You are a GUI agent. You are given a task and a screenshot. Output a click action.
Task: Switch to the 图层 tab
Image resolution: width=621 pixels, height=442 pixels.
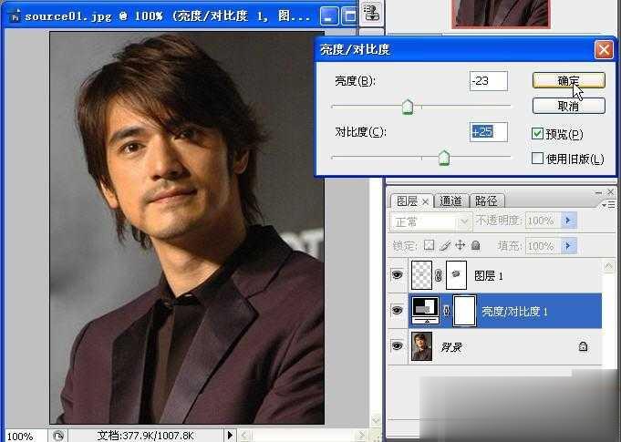click(407, 201)
